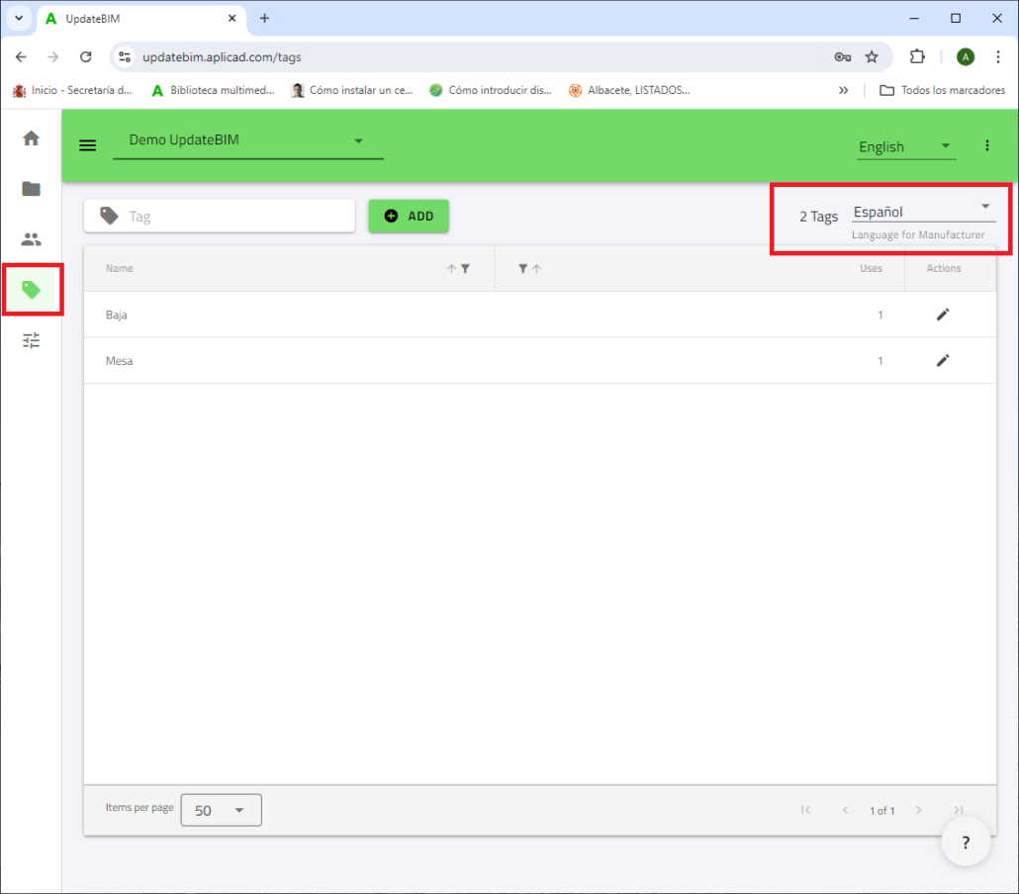Open the Inicio - Secretaría bookmark
1019x894 pixels.
click(x=72, y=90)
